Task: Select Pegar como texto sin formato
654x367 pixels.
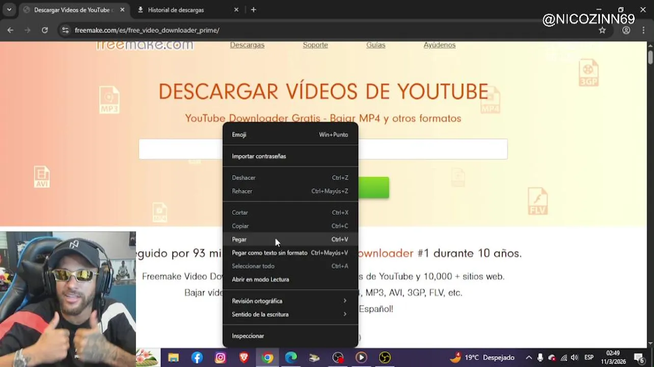Action: coord(290,253)
